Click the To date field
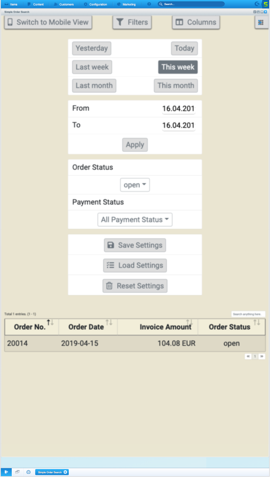270x477 pixels. 179,125
